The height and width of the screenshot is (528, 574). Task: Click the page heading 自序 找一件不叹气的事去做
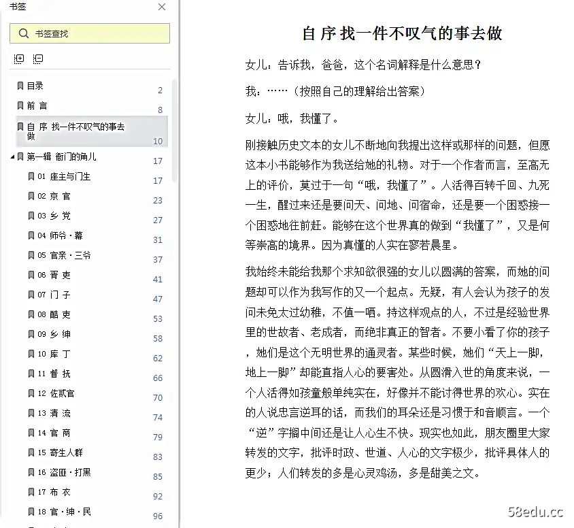(x=402, y=34)
